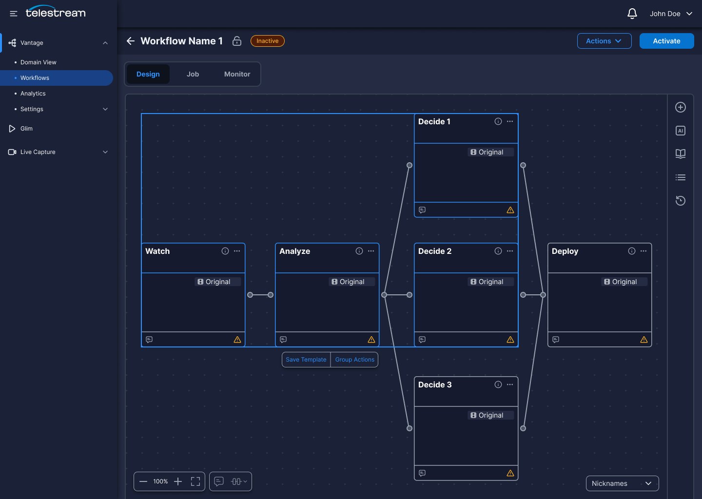This screenshot has height=499, width=702.
Task: Open the notifications bell
Action: (x=632, y=14)
